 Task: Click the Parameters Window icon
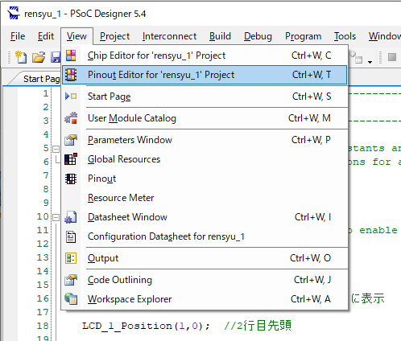[71, 140]
